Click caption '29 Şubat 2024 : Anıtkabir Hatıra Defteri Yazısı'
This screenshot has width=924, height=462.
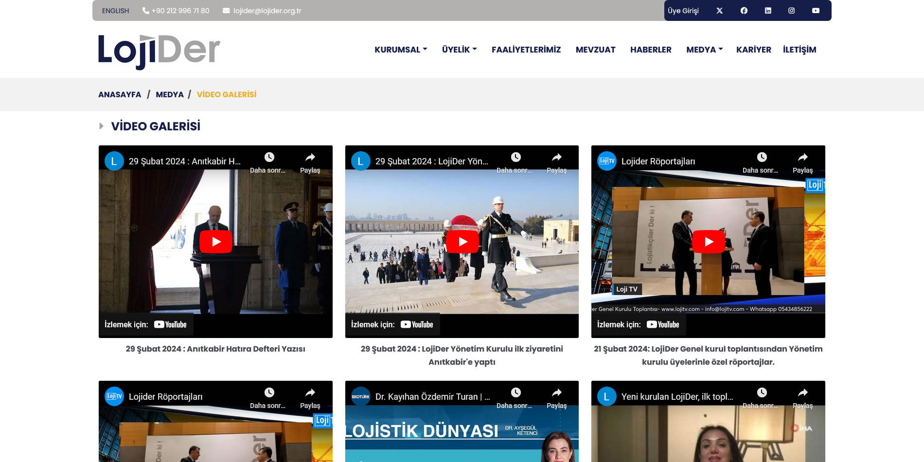point(215,349)
